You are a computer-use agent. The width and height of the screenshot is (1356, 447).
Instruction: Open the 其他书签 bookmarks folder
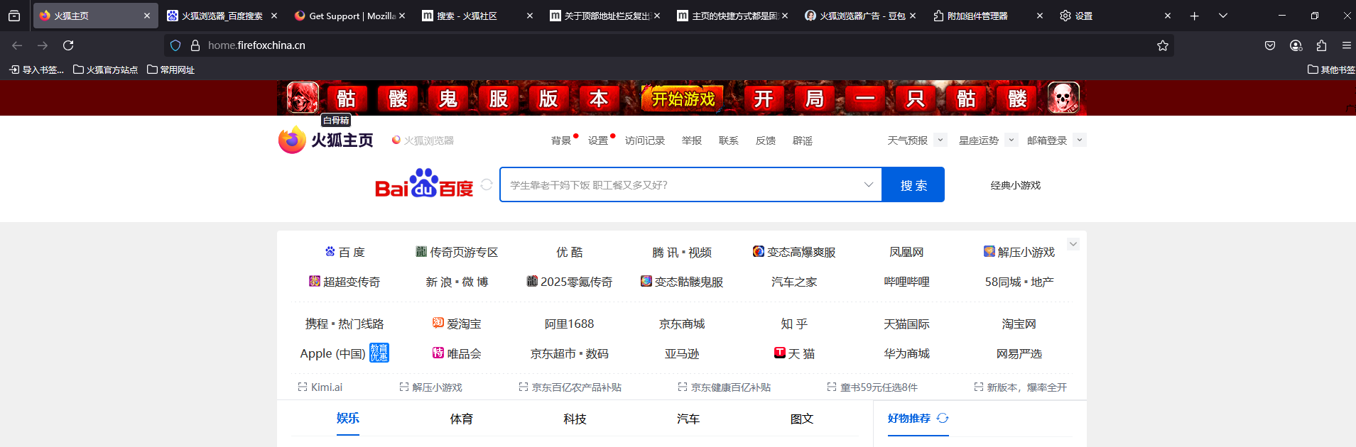(x=1331, y=70)
